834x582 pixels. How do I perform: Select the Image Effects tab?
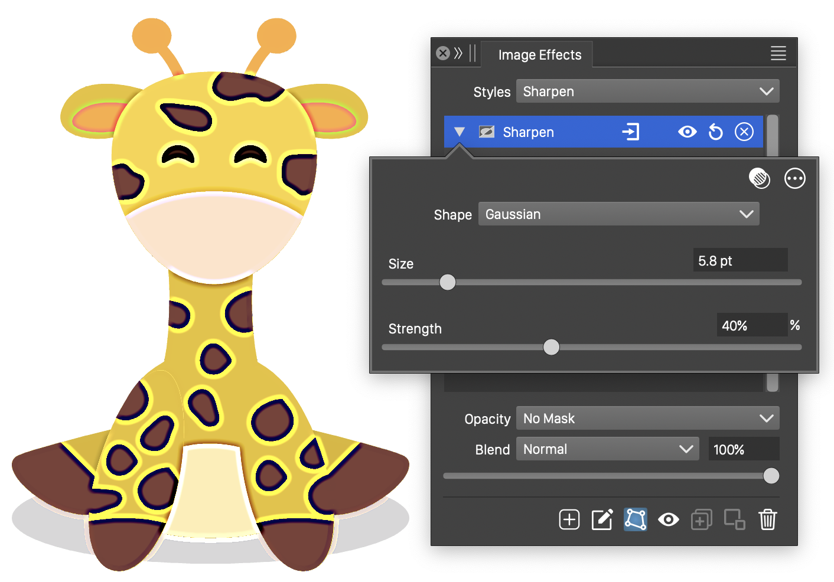pyautogui.click(x=539, y=55)
